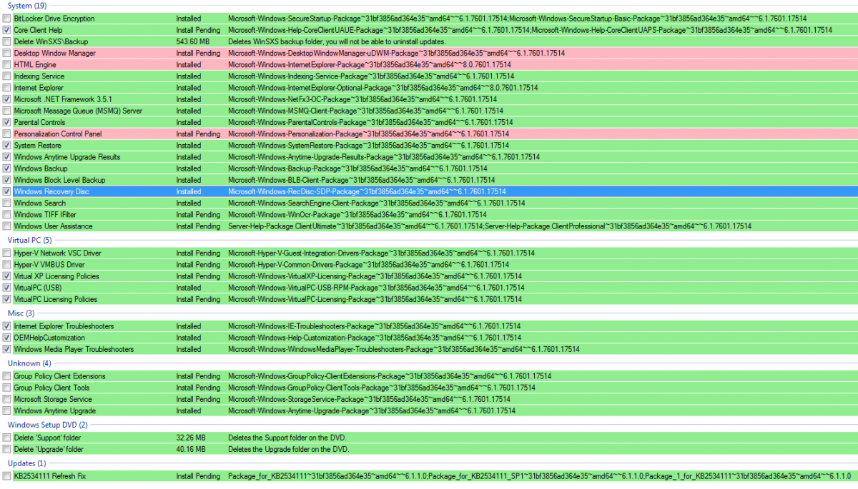Tick the Delete 'Upgrade' folder checkbox
Image resolution: width=858 pixels, height=489 pixels.
pyautogui.click(x=7, y=450)
